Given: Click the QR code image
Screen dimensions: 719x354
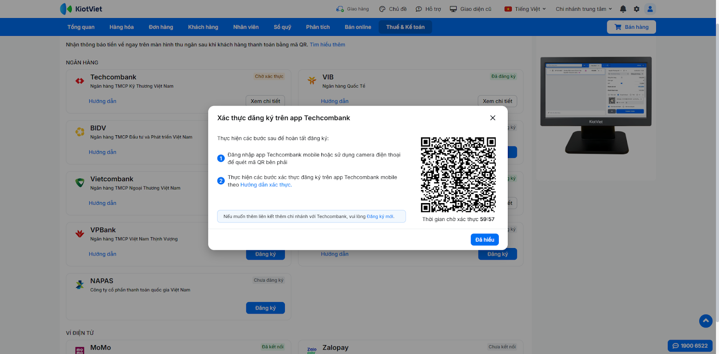Looking at the screenshot, I should (x=458, y=175).
